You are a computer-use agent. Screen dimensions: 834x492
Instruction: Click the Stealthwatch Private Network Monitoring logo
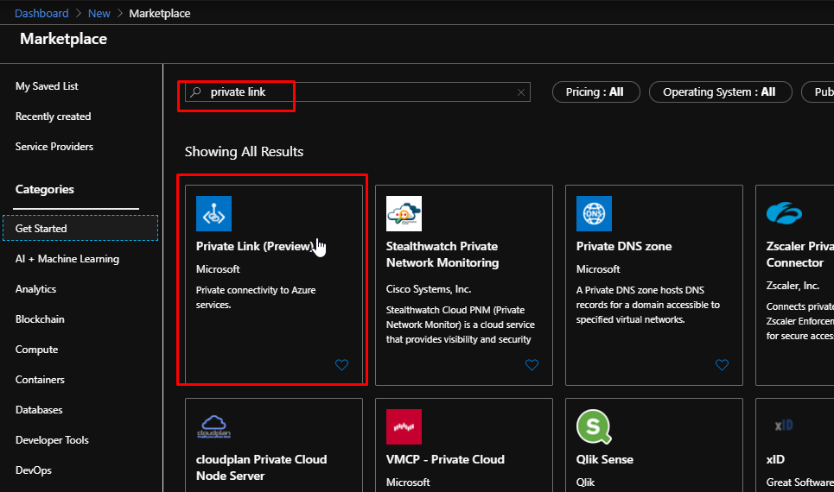point(404,213)
